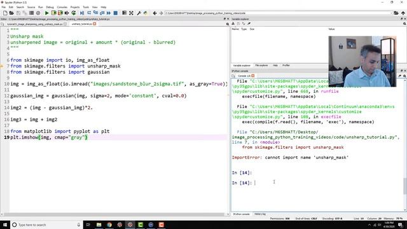Go back to previous cursor position arrow
Viewport: 407px width, 229px height.
(155, 13)
